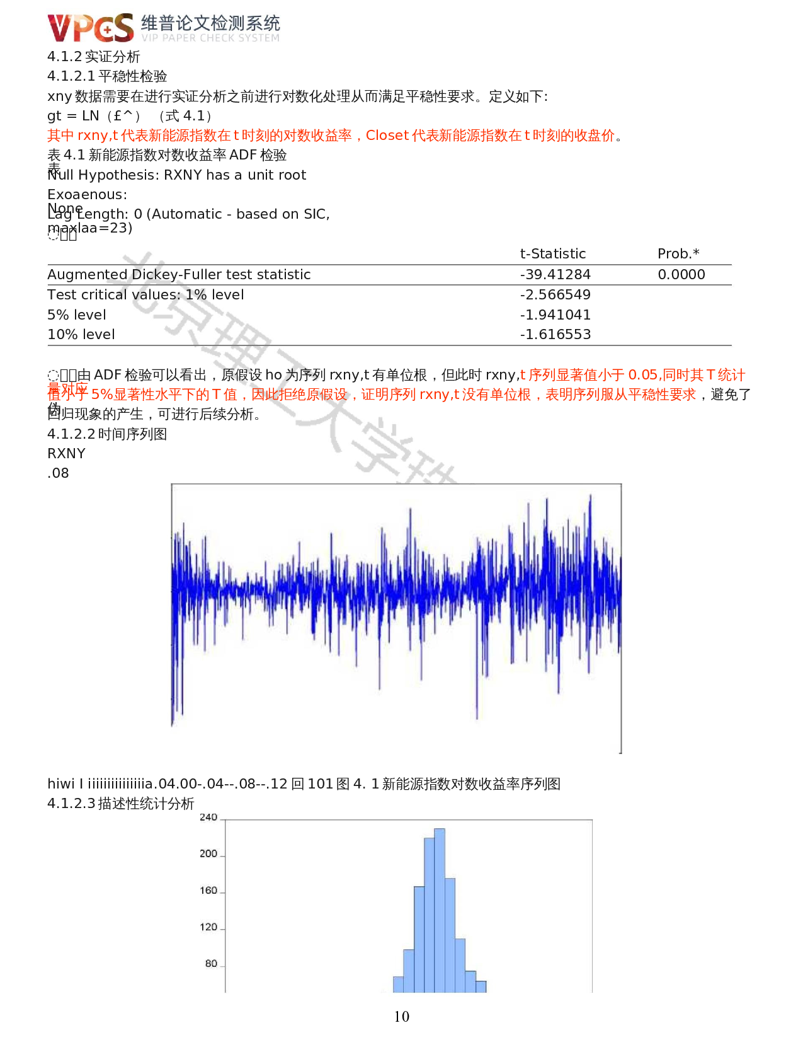Click 'Null Hypothesis: RXNY has a unit root'
Image resolution: width=803 pixels, height=1040 pixels.
pos(177,175)
